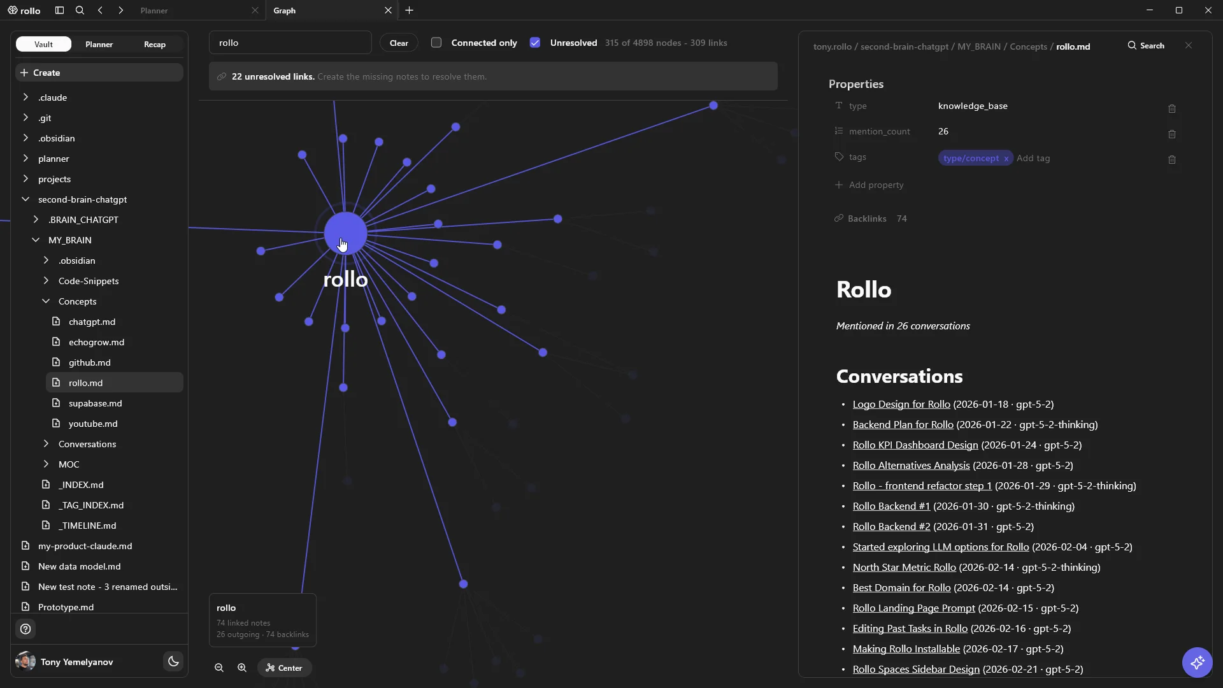The image size is (1223, 688).
Task: Delete the type property
Action: [x=1172, y=109]
